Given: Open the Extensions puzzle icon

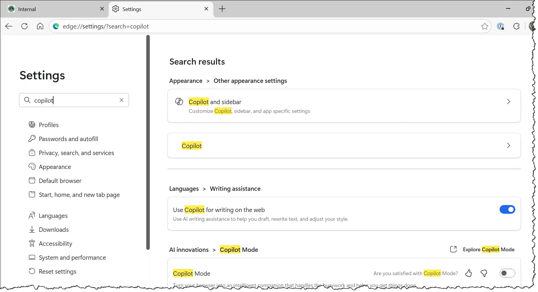Looking at the screenshot, I should (x=516, y=26).
